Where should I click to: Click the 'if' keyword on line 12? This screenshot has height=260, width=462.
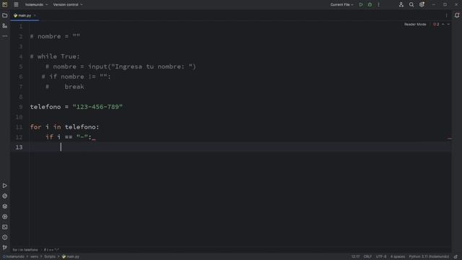[49, 137]
